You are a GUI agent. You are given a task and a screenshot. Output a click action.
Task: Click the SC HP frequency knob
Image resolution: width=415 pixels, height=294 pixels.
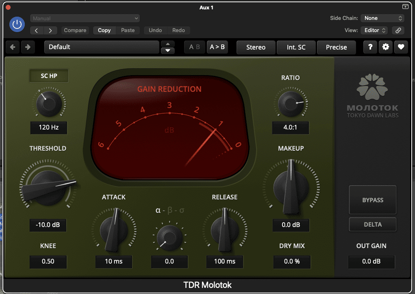49,104
